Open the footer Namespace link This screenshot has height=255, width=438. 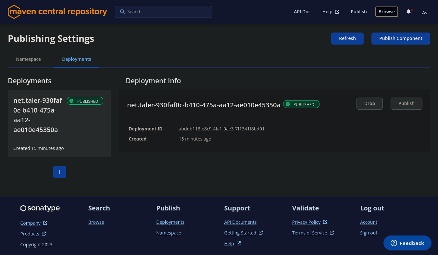[x=169, y=233]
